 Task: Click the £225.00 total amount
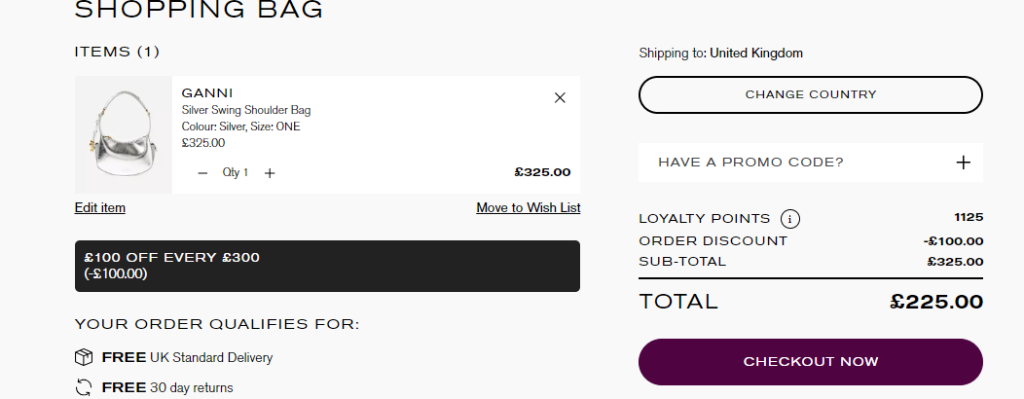(x=936, y=302)
